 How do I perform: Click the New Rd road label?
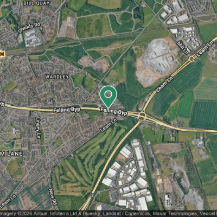[x=53, y=197]
